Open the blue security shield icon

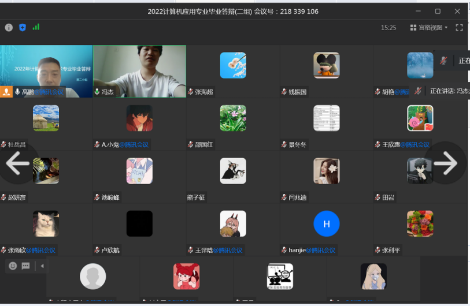[23, 27]
